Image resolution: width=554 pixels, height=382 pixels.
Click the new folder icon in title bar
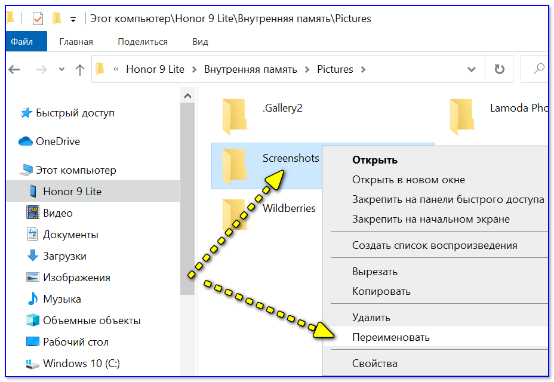(57, 19)
